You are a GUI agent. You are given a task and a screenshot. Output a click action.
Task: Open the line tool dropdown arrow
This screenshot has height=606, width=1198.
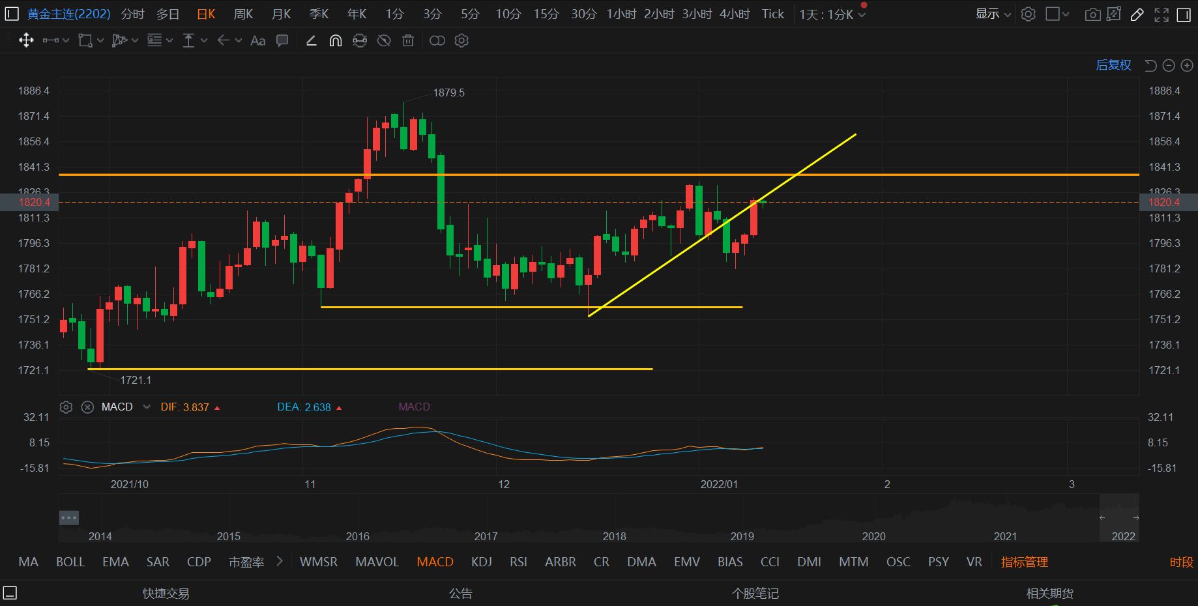point(66,41)
